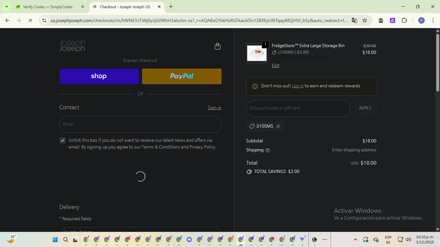Viewport: 440px width, 247px height.
Task: Edit the FridgeStore cart item
Action: pos(275,66)
